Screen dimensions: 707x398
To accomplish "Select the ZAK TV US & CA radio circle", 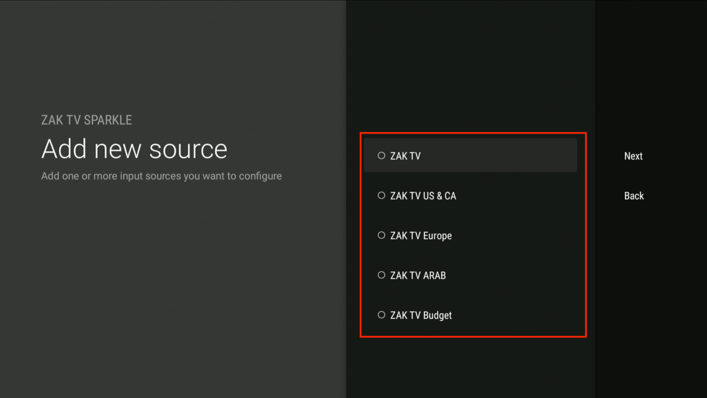I will coord(381,195).
